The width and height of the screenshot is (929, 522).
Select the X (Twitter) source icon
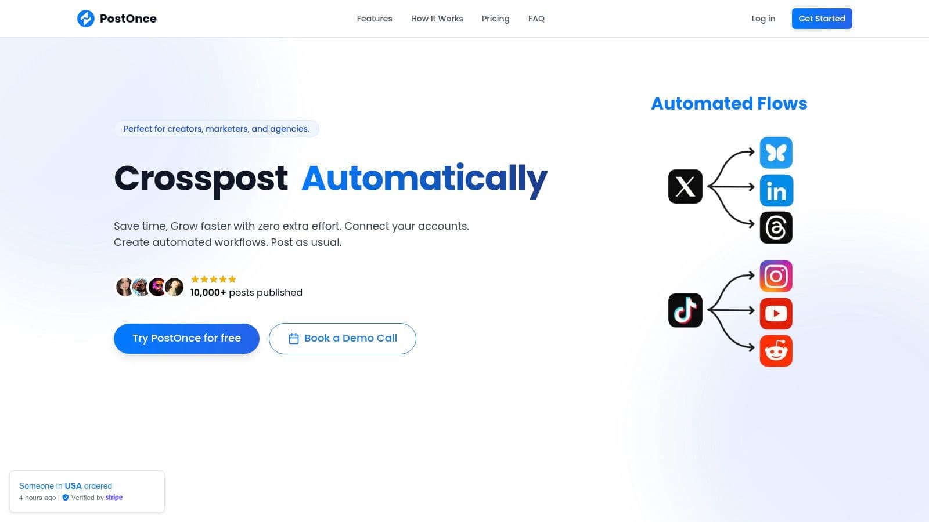click(685, 186)
